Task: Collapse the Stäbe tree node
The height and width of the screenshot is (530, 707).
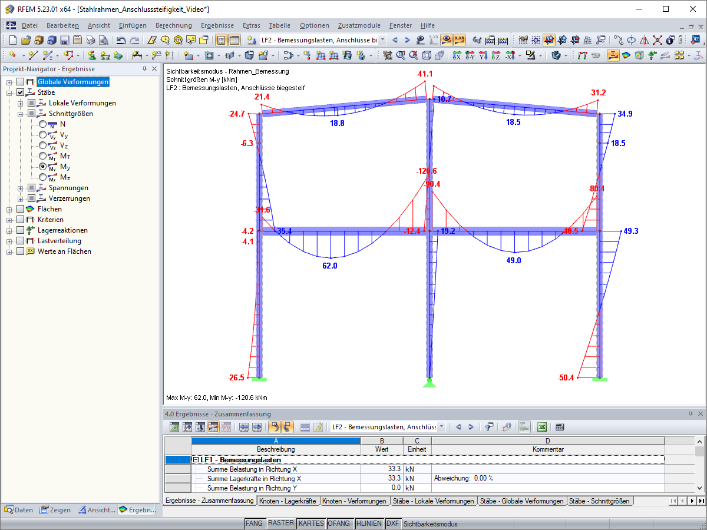Action: coord(9,92)
